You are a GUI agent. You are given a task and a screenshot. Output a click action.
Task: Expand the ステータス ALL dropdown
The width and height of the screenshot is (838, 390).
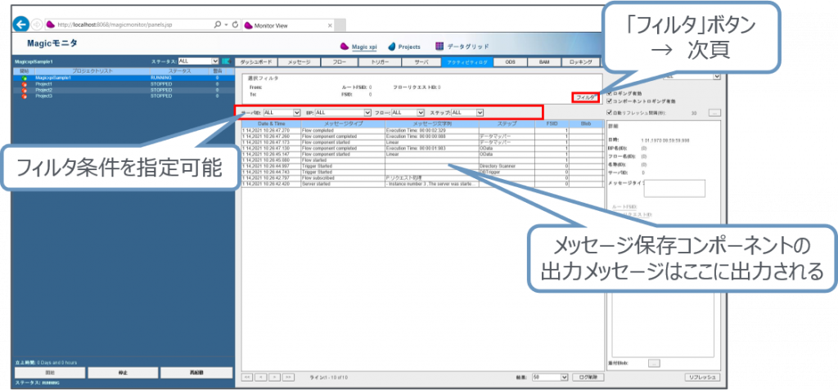(x=198, y=61)
